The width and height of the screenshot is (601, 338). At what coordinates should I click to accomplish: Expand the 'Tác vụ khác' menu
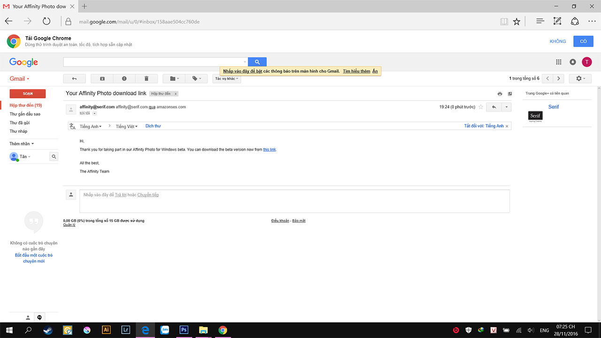227,79
